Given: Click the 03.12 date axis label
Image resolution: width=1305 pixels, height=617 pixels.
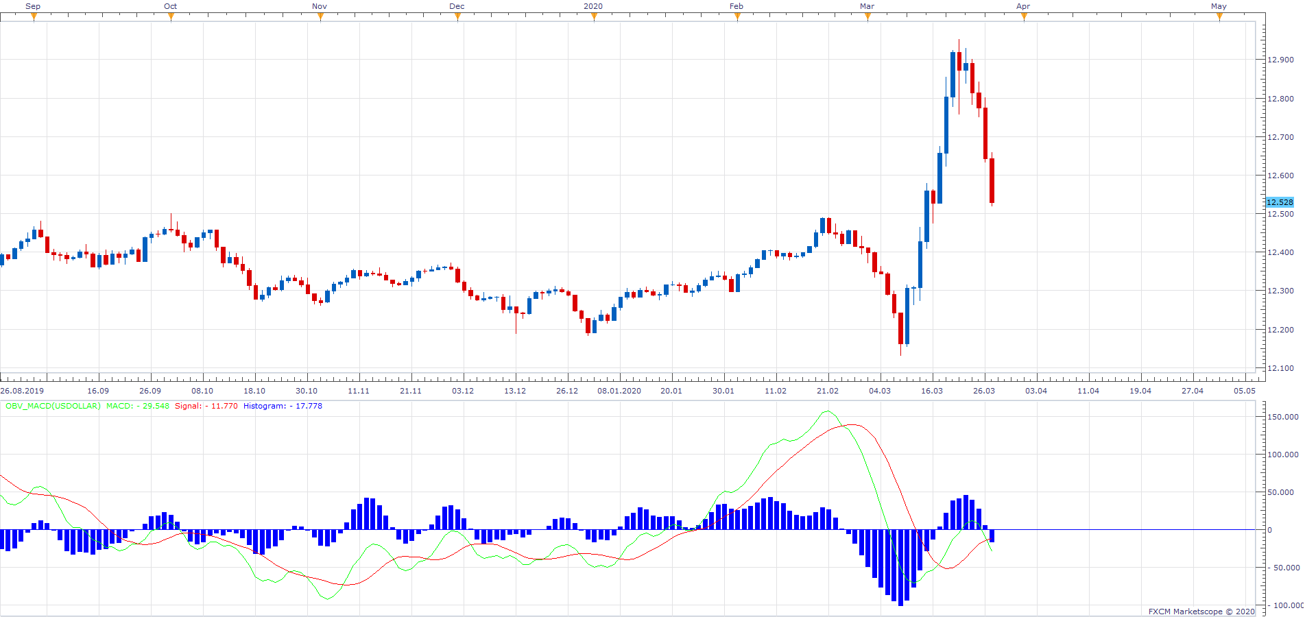Looking at the screenshot, I should [x=463, y=391].
